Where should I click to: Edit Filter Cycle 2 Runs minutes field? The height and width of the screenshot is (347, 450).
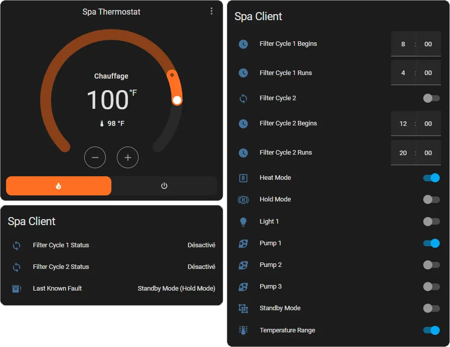pos(428,153)
